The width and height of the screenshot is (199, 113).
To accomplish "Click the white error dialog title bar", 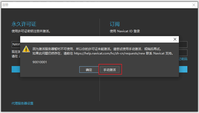I will (x=96, y=39).
